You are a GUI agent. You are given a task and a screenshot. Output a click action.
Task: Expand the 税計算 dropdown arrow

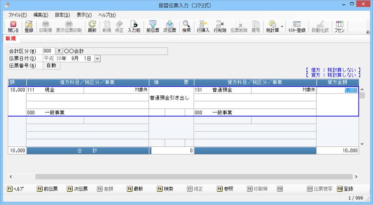[282, 26]
